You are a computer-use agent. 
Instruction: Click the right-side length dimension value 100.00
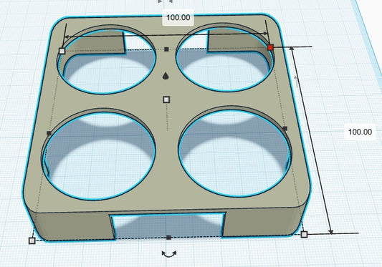pyautogui.click(x=360, y=132)
